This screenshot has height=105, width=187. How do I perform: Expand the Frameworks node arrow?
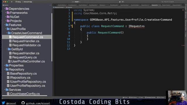click(6, 13)
